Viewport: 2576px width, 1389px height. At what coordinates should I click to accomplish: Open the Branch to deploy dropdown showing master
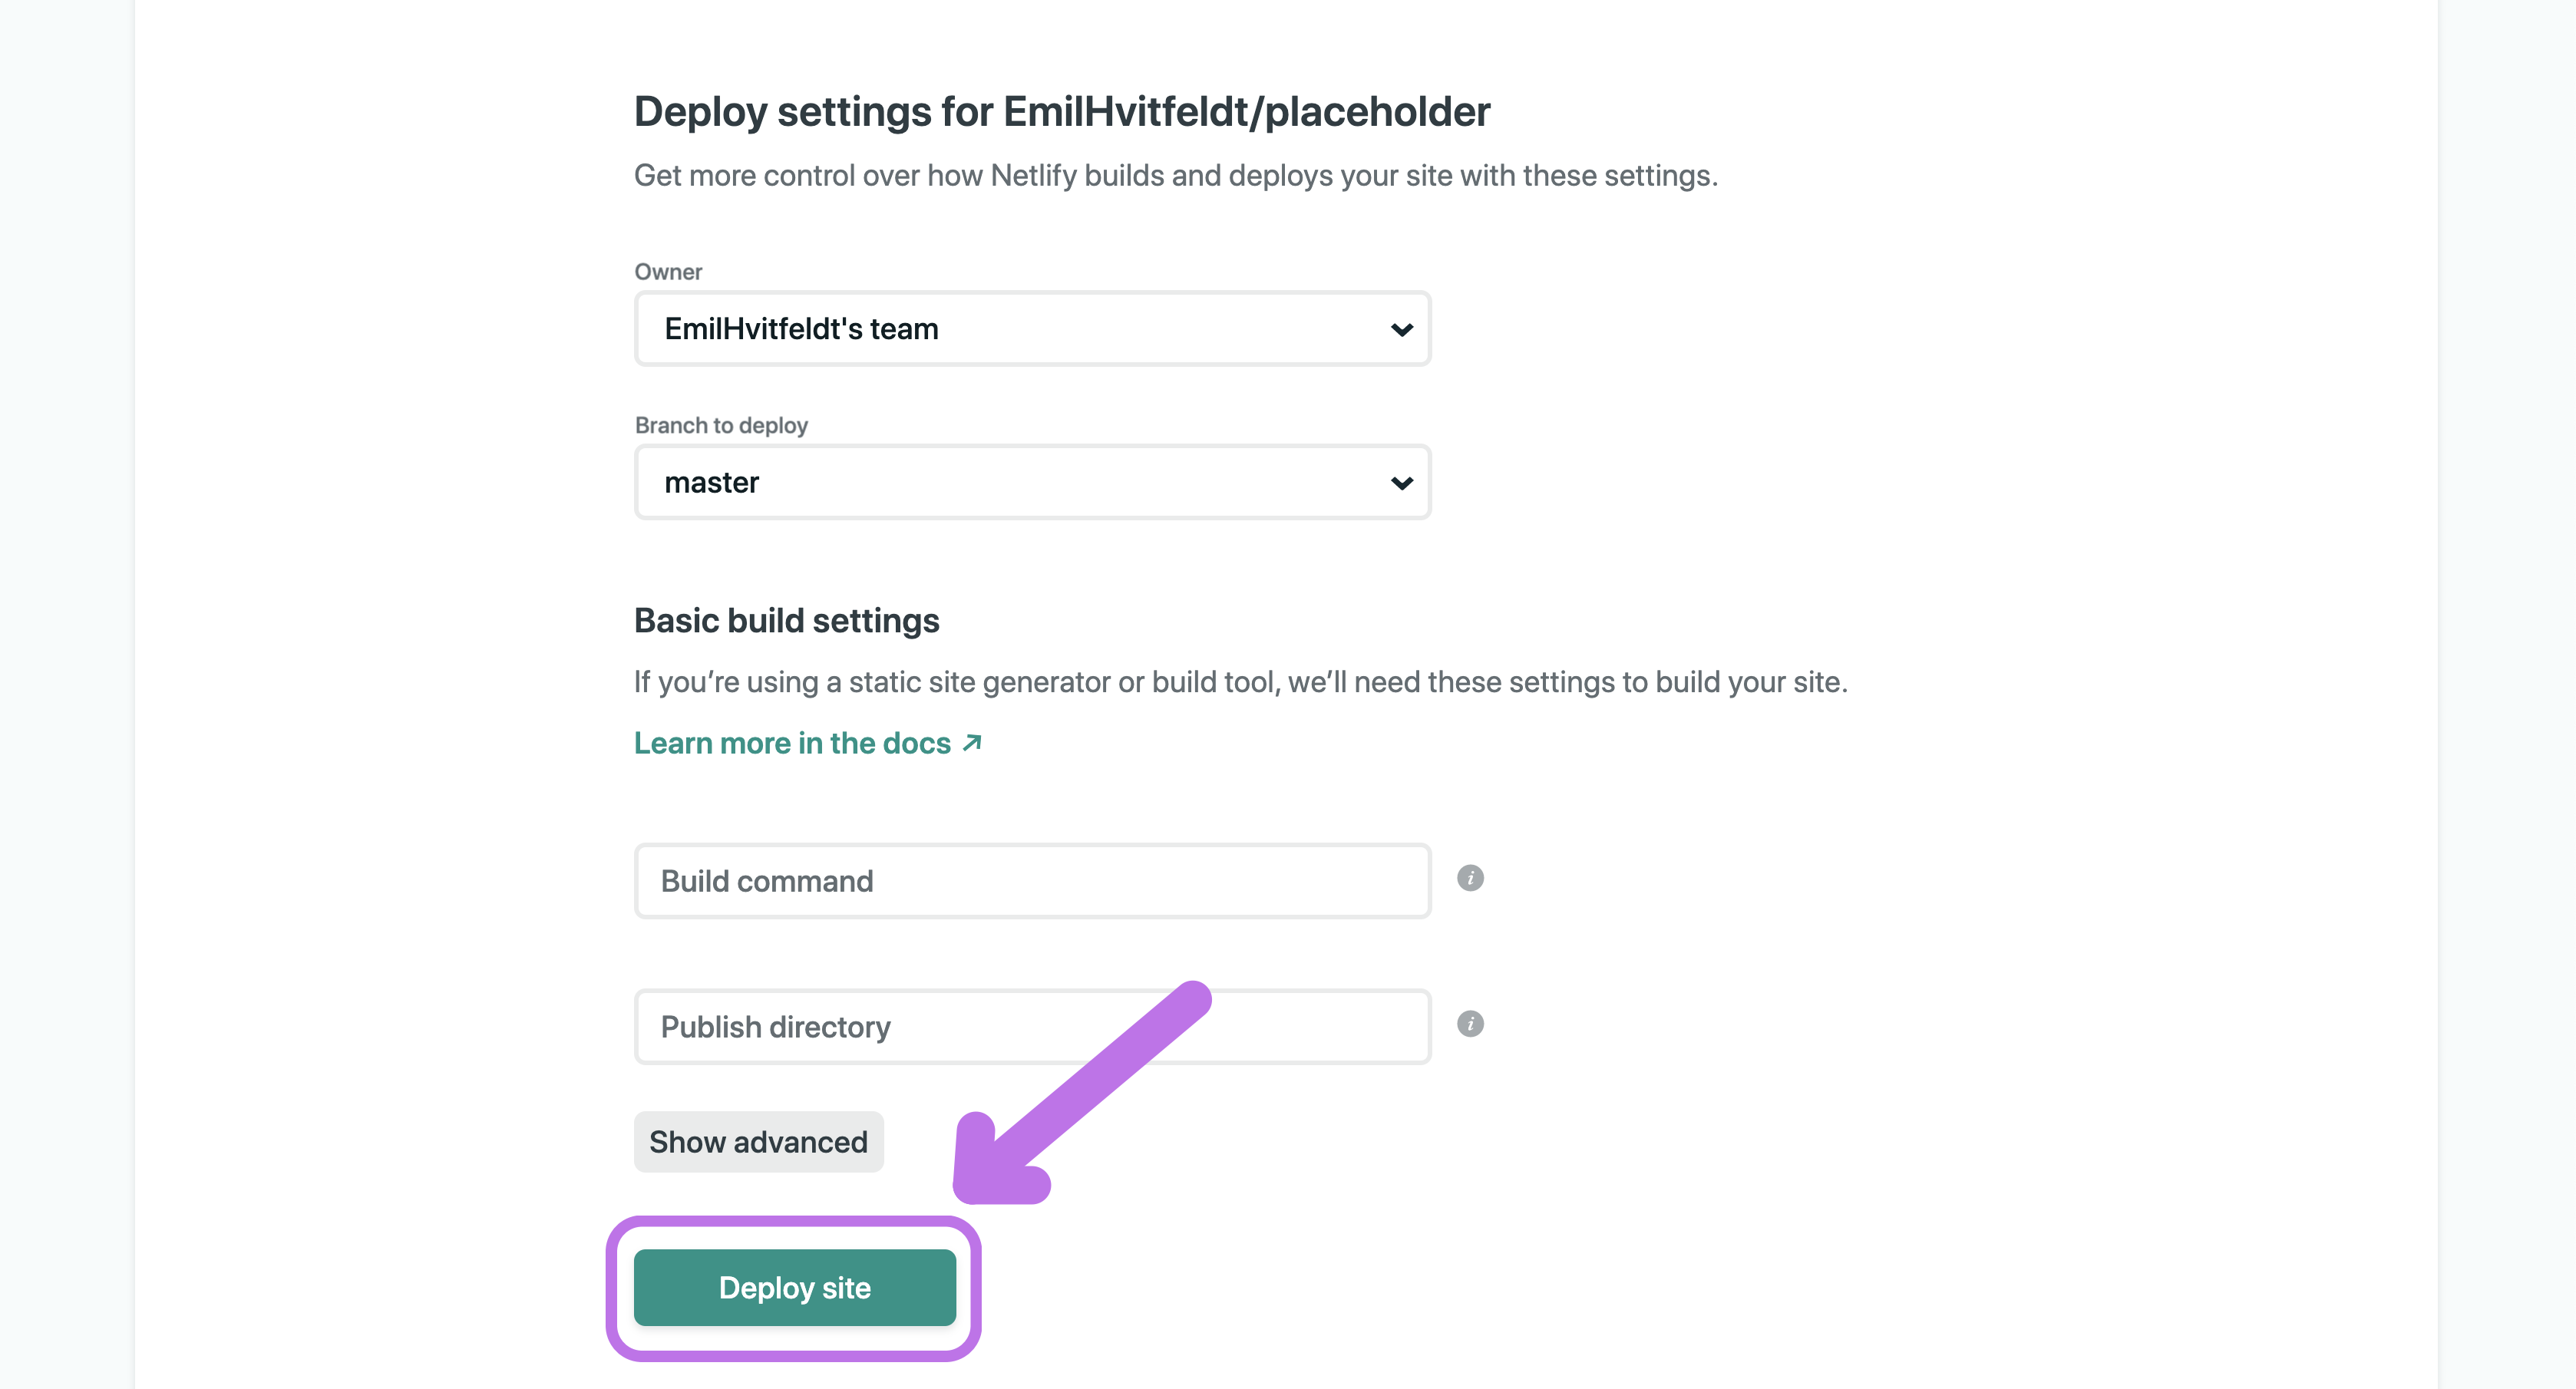point(1031,483)
